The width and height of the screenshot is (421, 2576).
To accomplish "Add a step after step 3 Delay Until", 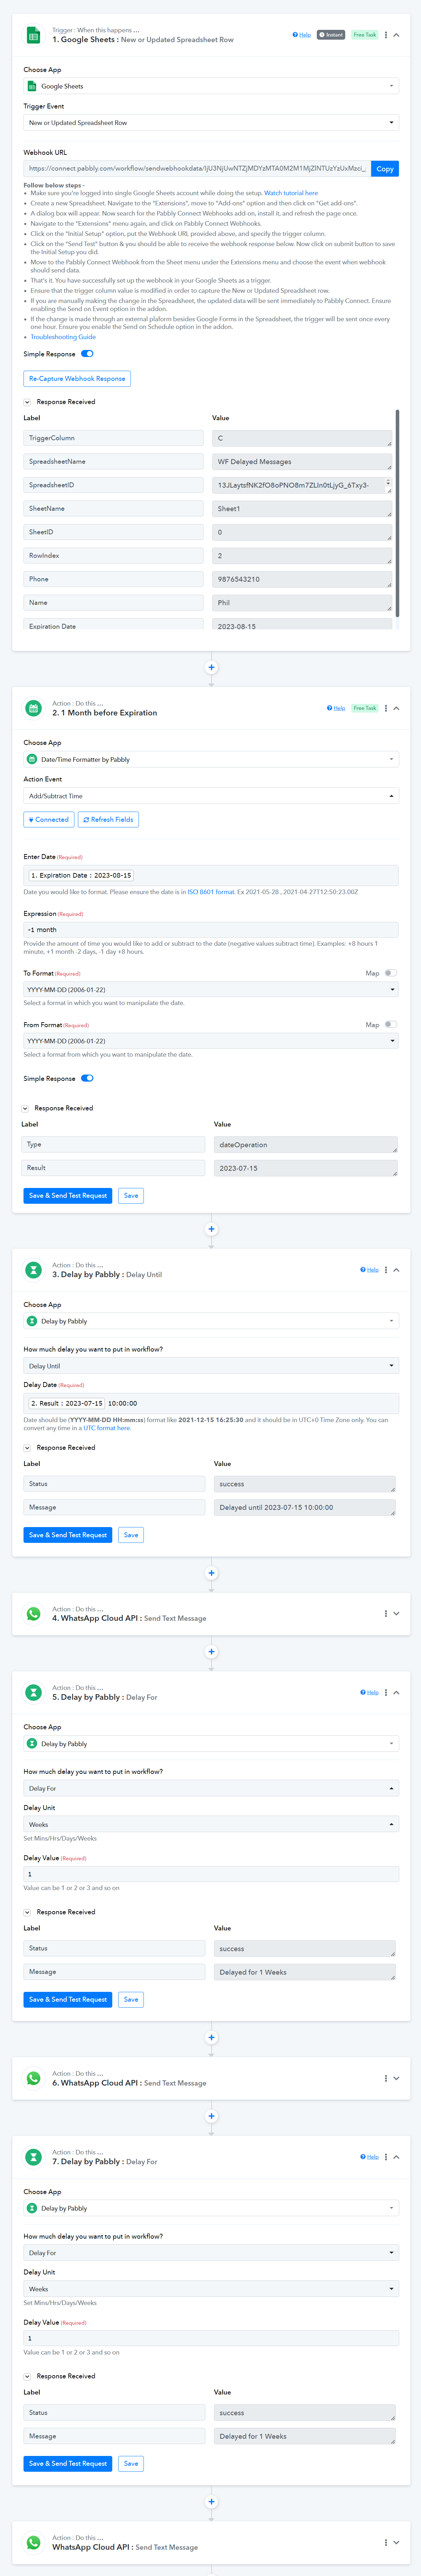I will pyautogui.click(x=211, y=1573).
